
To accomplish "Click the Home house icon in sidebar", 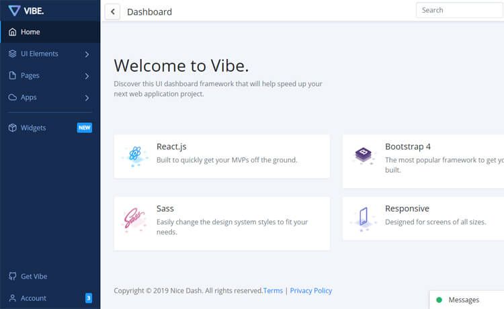I will [13, 32].
